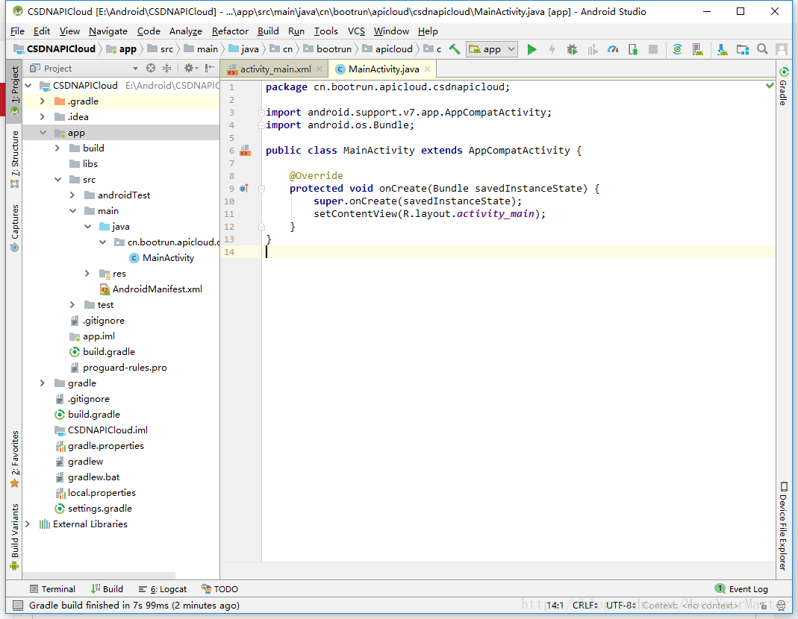
Task: Open the File menu
Action: pos(17,31)
